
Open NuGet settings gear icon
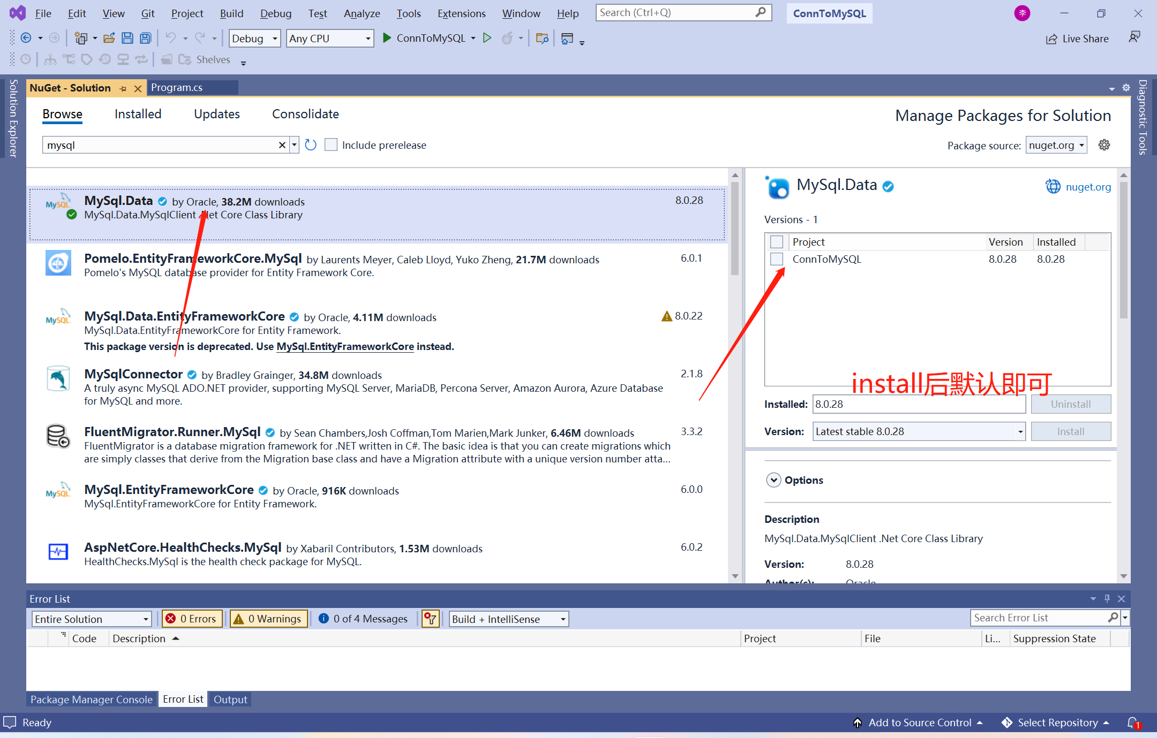click(1104, 145)
